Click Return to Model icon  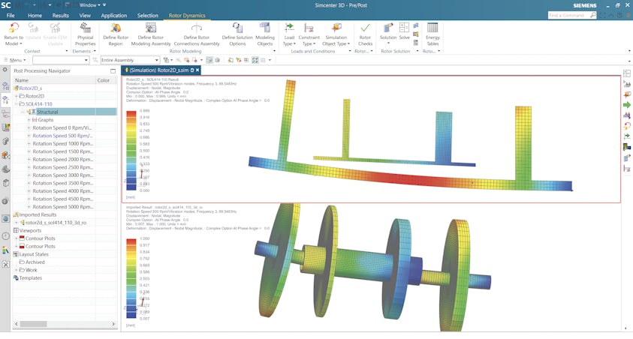pos(14,28)
